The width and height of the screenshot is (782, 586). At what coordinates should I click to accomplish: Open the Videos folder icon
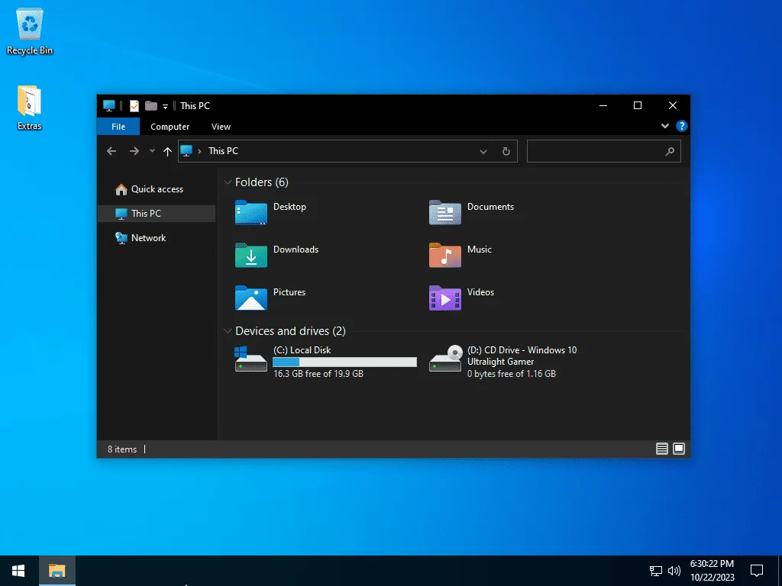point(445,298)
